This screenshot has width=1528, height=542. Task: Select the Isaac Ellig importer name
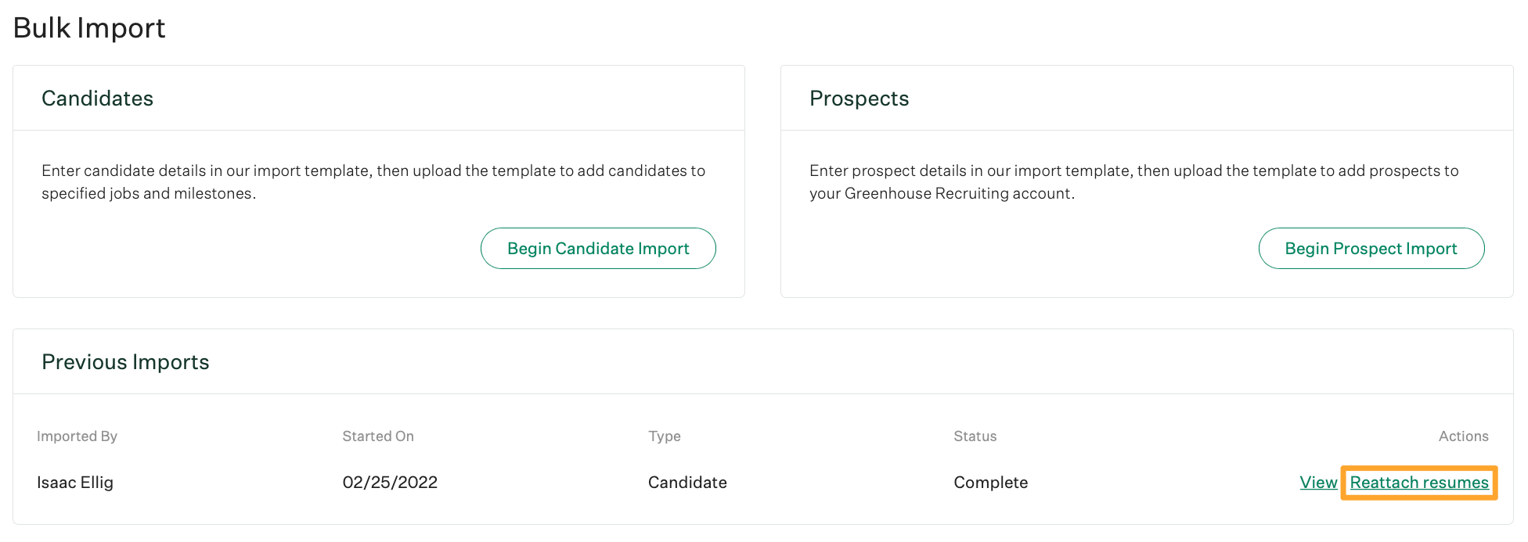pos(75,483)
